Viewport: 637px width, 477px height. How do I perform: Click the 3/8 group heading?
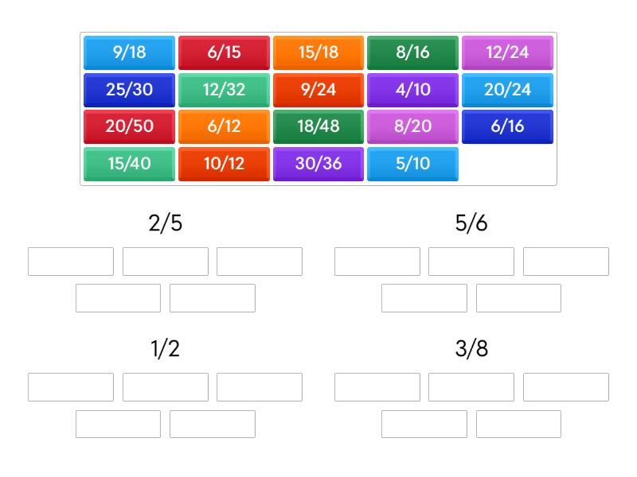point(471,349)
